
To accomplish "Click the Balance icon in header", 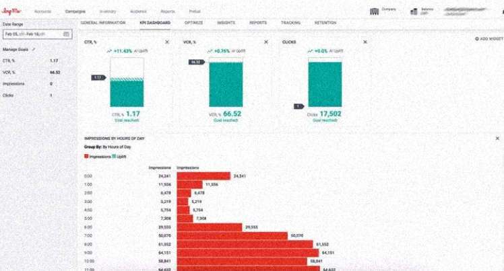I will (412, 11).
